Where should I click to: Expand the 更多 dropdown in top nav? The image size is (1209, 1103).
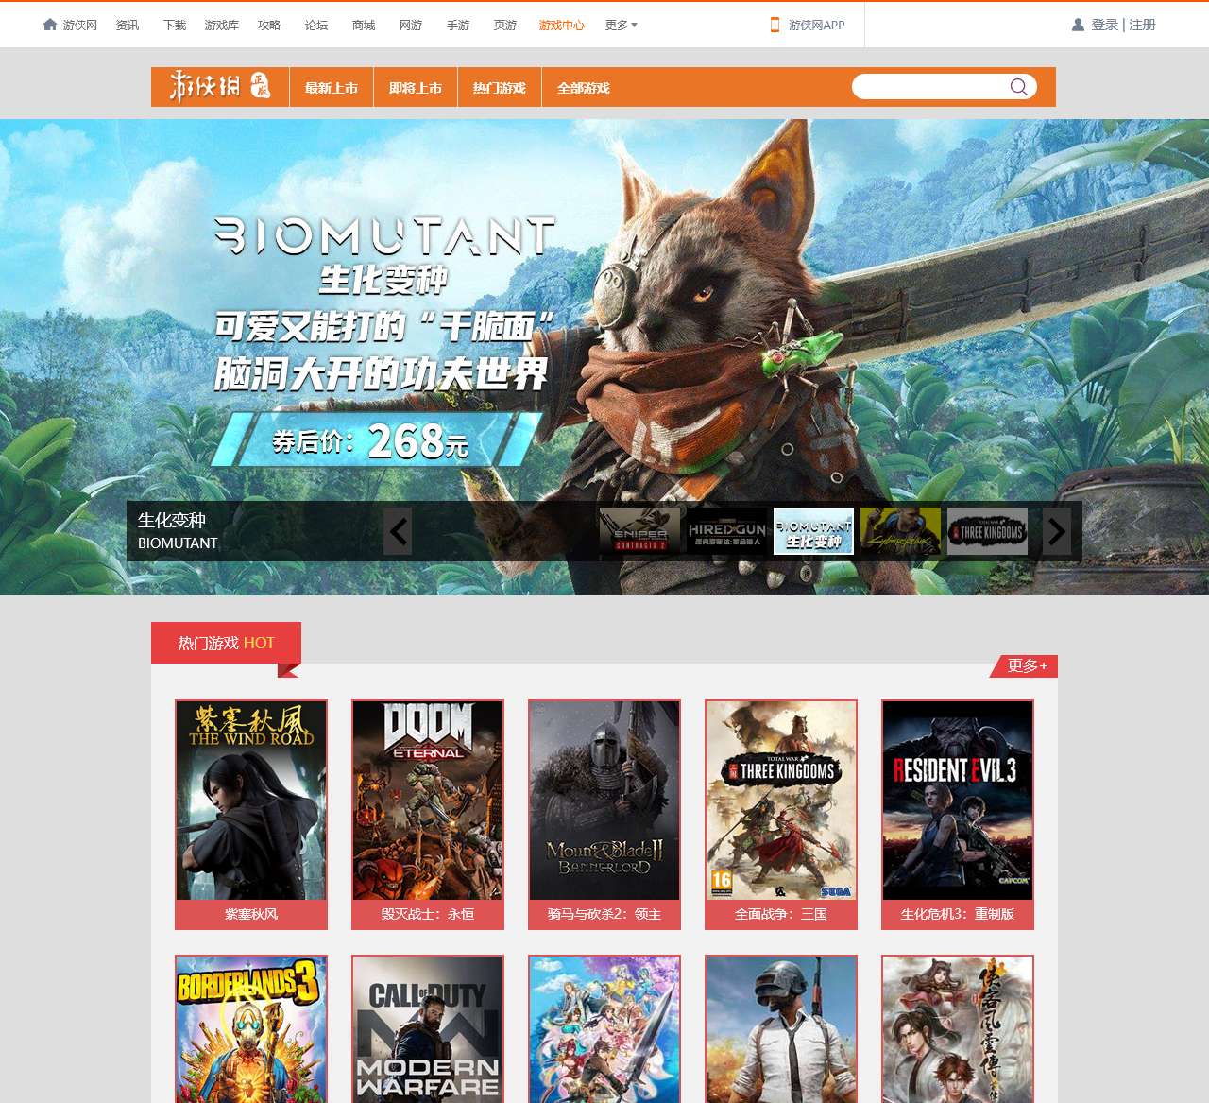(621, 26)
